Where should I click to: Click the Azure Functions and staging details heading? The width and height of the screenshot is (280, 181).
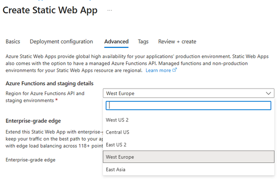coord(49,83)
